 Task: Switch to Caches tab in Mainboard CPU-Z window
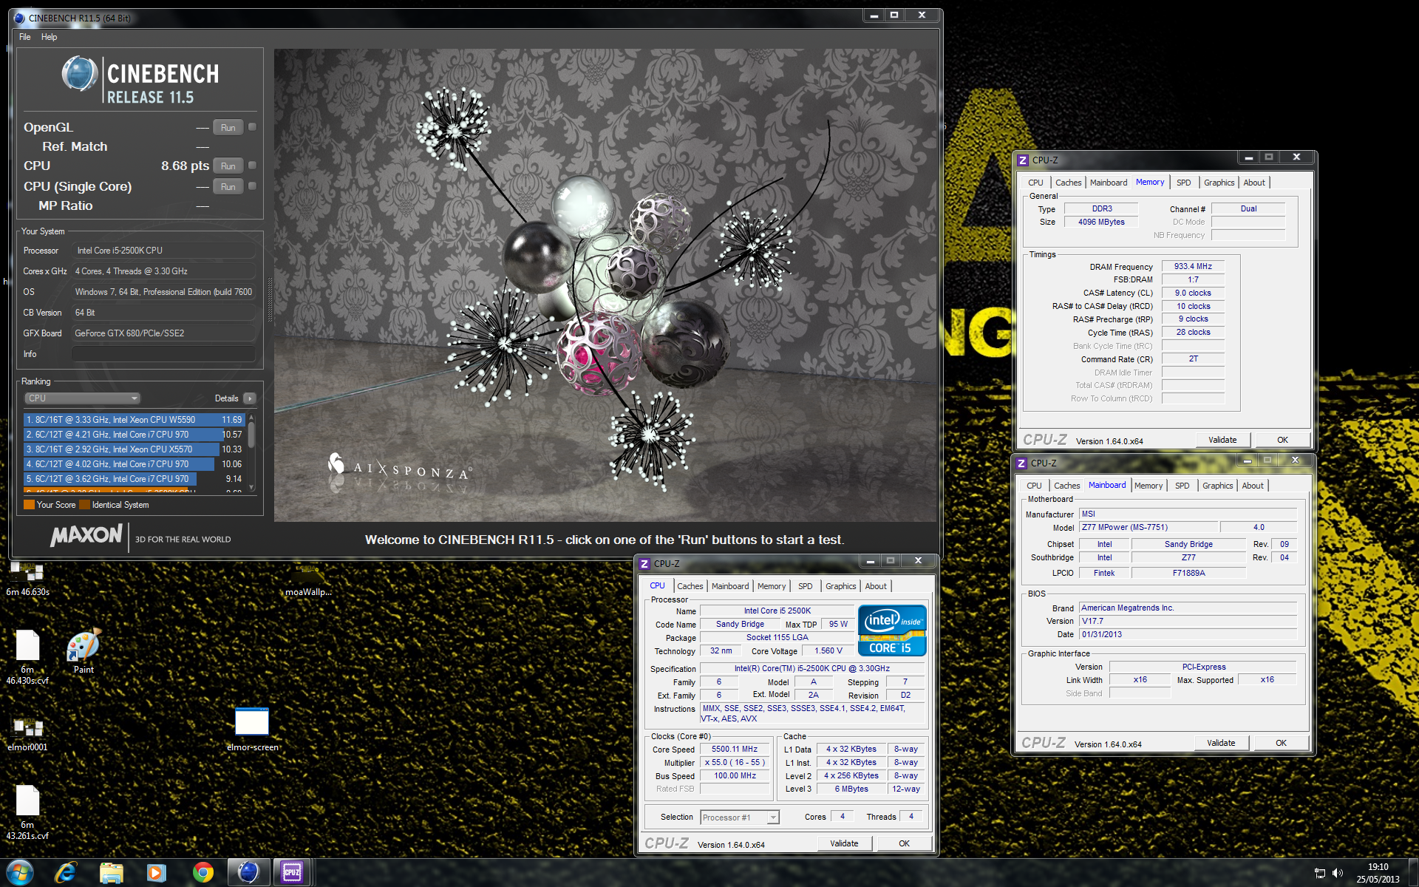[1066, 486]
